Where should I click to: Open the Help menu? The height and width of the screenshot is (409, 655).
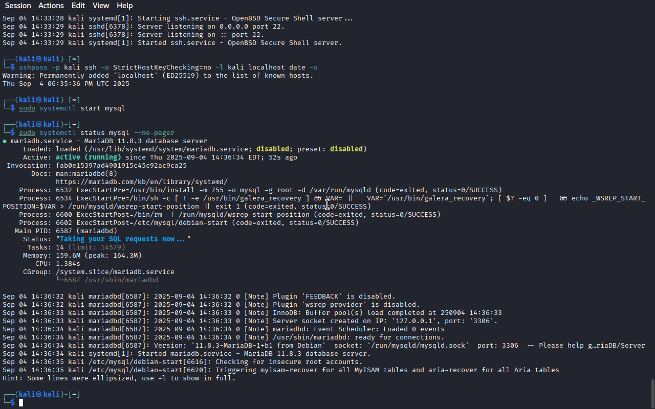coord(124,6)
